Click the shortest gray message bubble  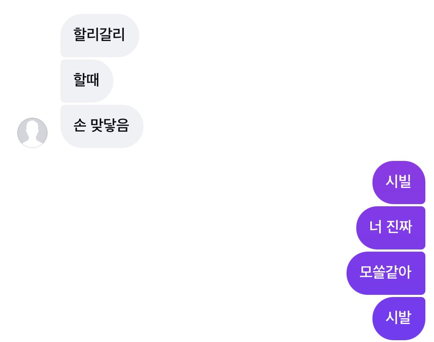[87, 81]
